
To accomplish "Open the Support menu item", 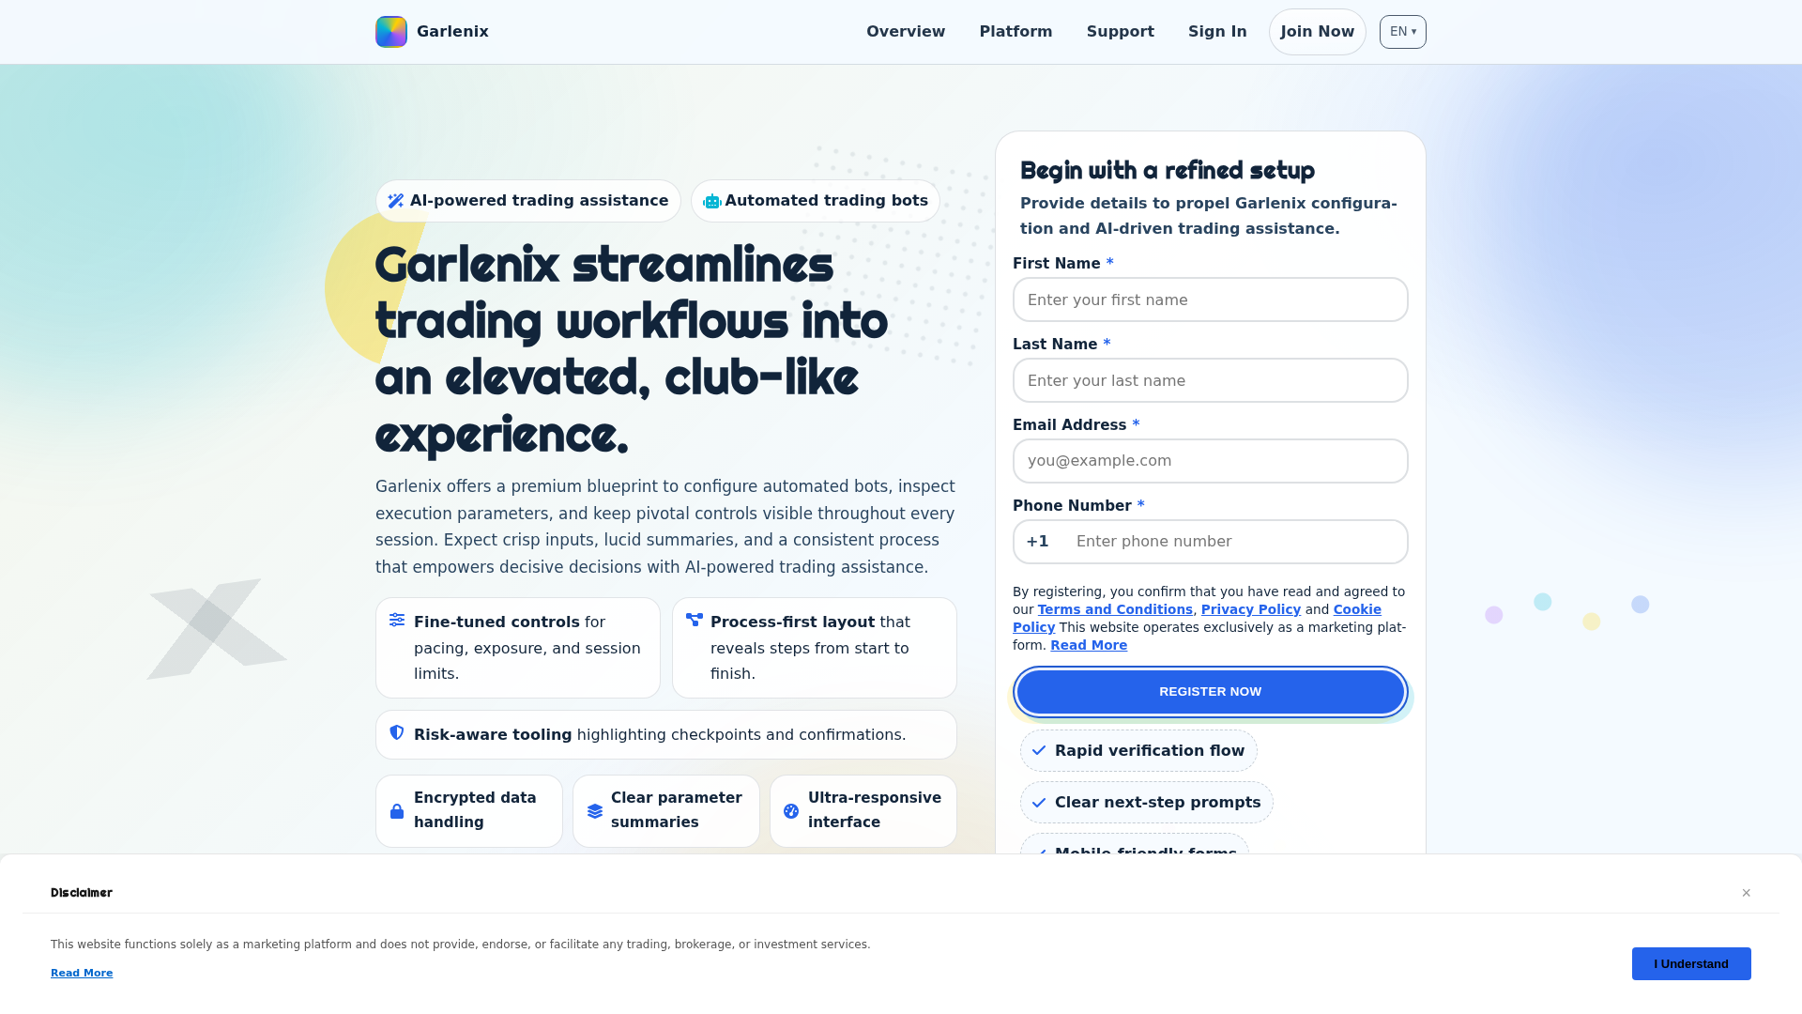I will (x=1121, y=32).
